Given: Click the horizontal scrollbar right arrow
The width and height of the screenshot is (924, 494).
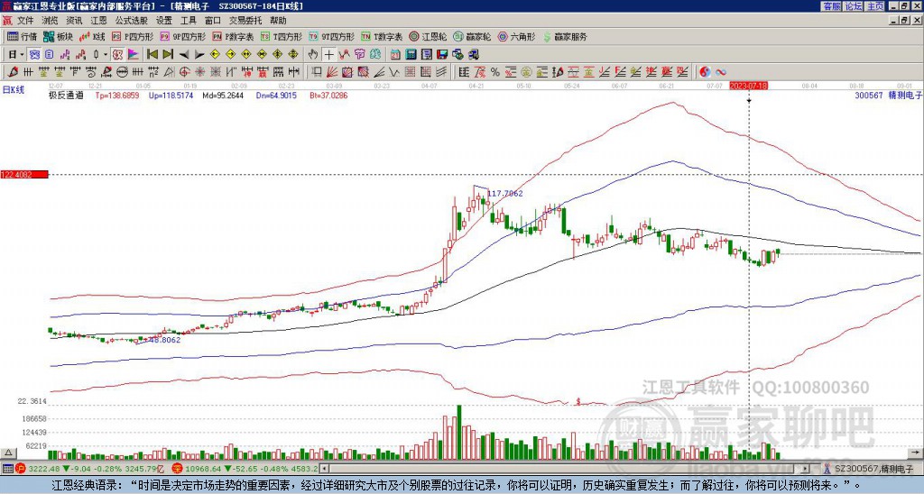Looking at the screenshot, I should (x=806, y=469).
